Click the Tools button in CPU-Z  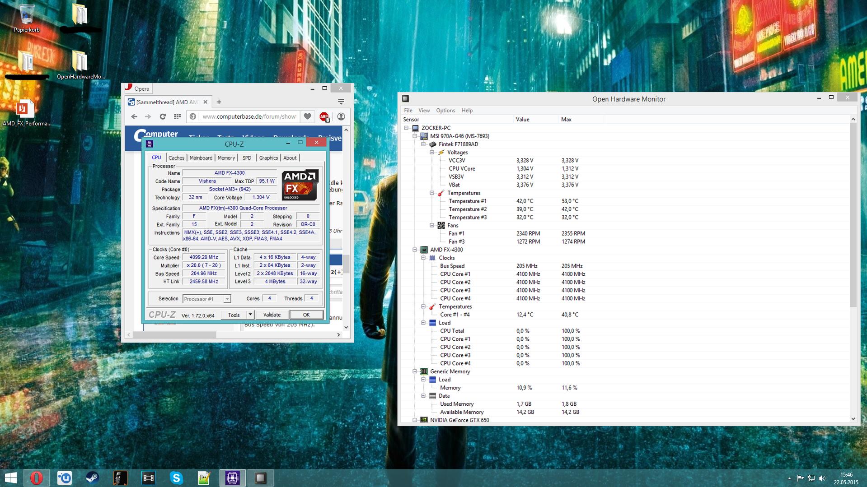[x=234, y=315]
